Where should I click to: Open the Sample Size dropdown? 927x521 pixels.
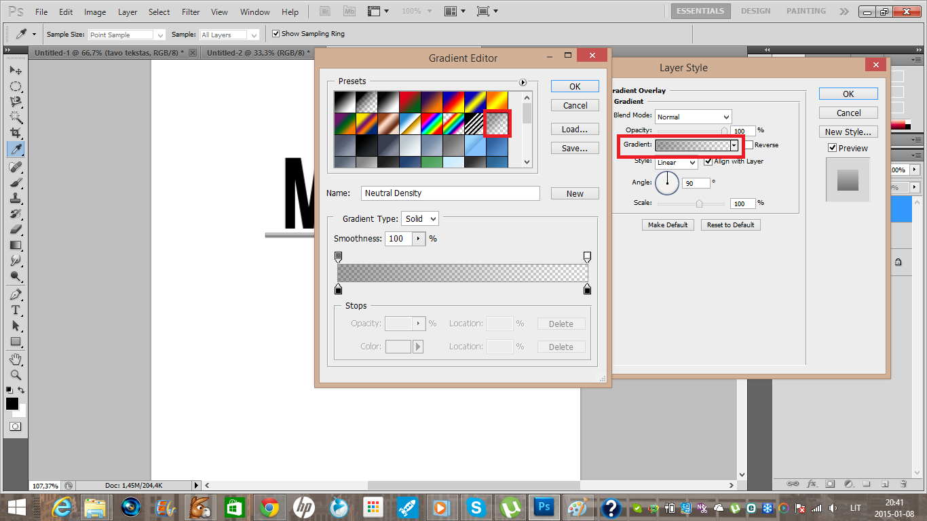pyautogui.click(x=126, y=35)
